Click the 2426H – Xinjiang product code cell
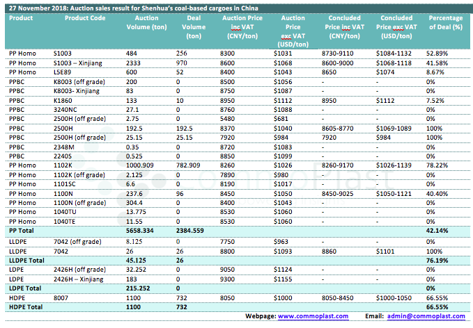This screenshot has width=473, height=328. 81,277
